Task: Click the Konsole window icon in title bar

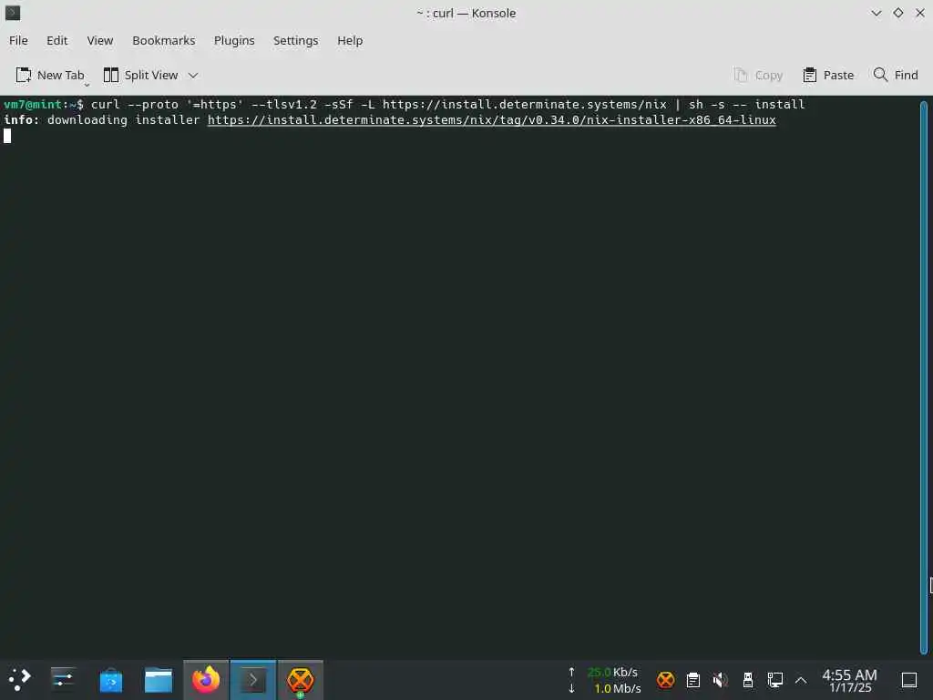Action: [x=13, y=13]
